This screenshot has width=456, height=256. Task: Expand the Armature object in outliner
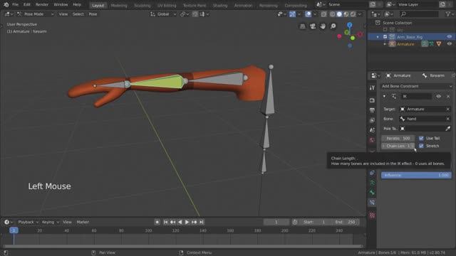[x=385, y=44]
